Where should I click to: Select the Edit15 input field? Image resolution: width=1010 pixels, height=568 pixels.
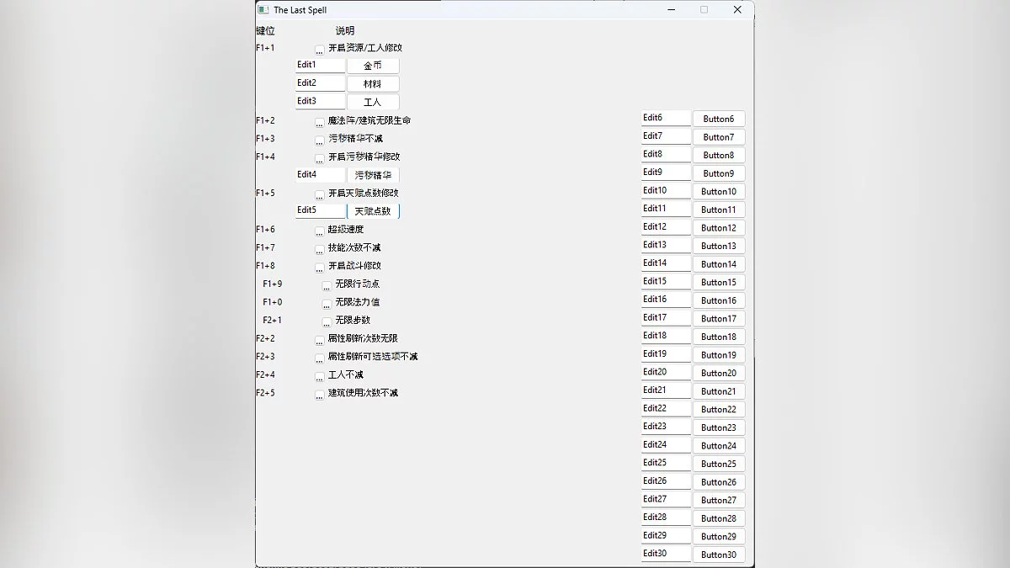click(665, 282)
